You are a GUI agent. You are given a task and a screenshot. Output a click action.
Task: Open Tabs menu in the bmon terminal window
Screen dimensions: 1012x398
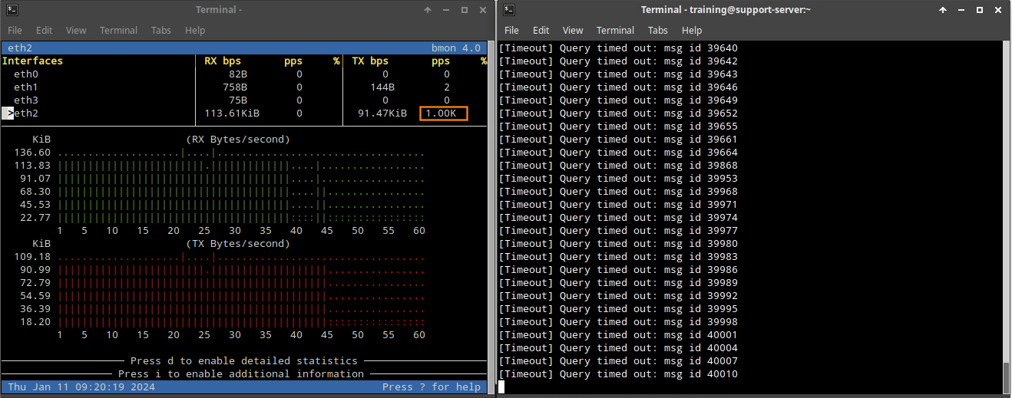coord(161,31)
